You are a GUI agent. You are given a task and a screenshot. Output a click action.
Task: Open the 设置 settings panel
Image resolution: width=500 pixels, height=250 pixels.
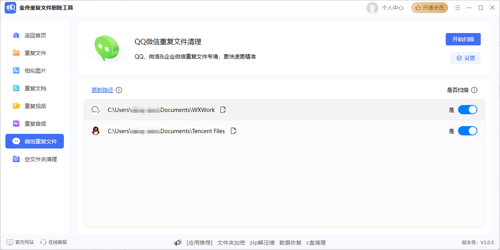[x=465, y=58]
